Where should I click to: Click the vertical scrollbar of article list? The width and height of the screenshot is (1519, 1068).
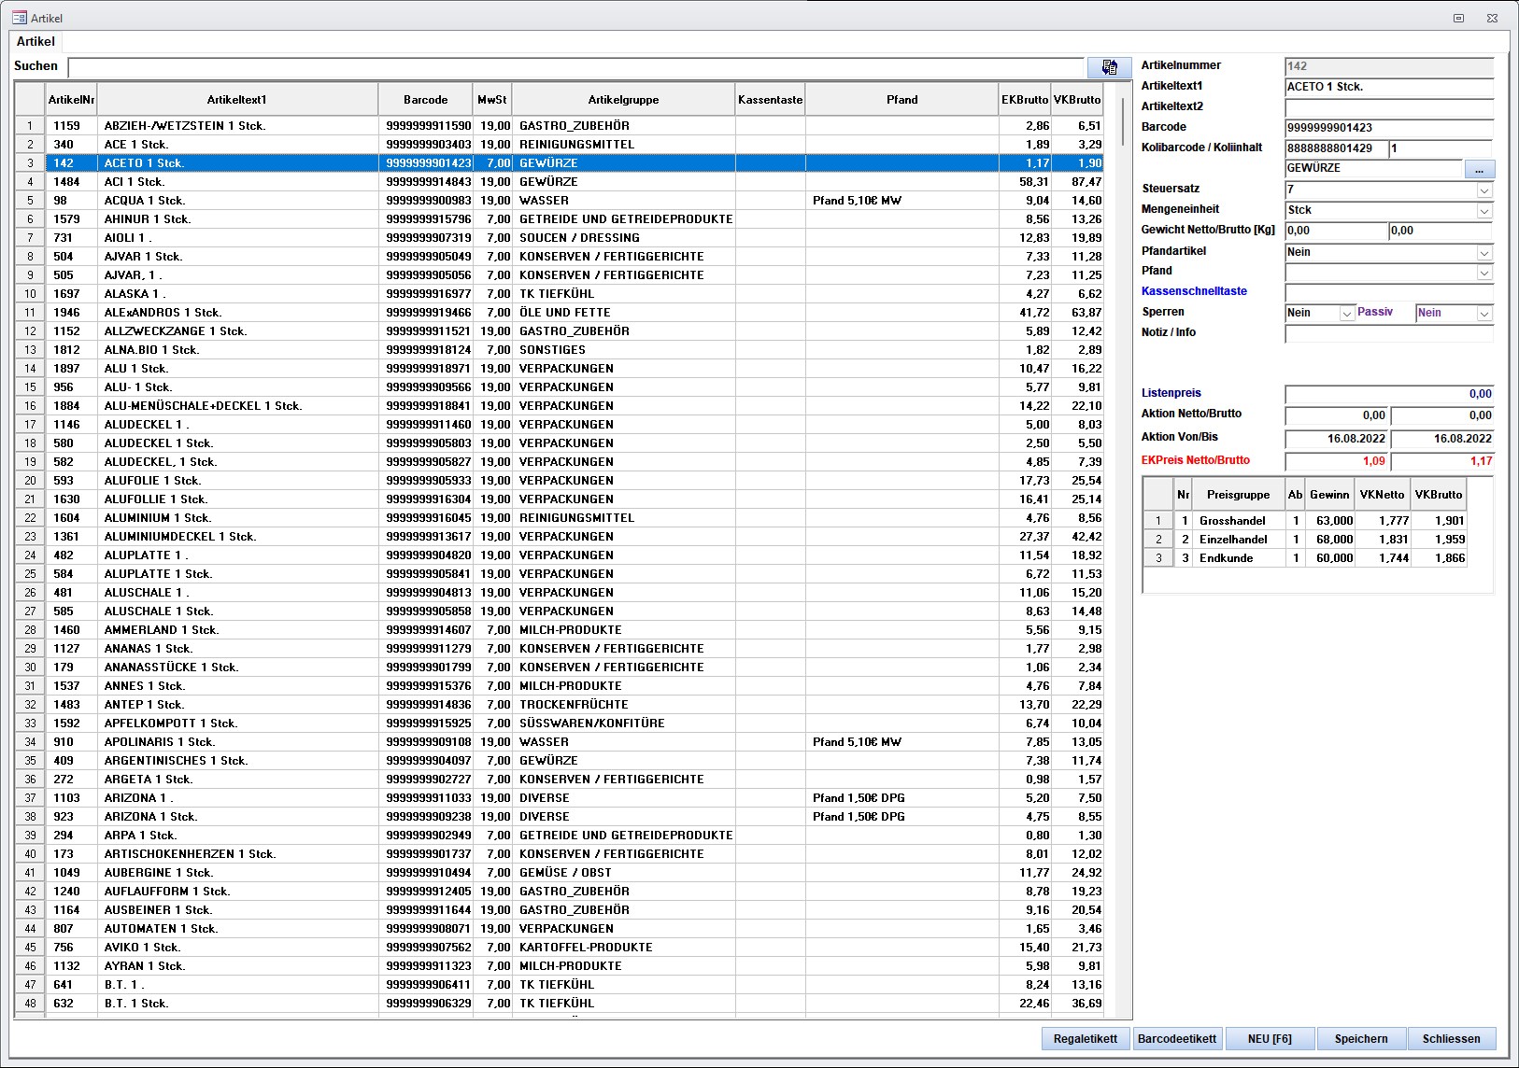pyautogui.click(x=1124, y=560)
